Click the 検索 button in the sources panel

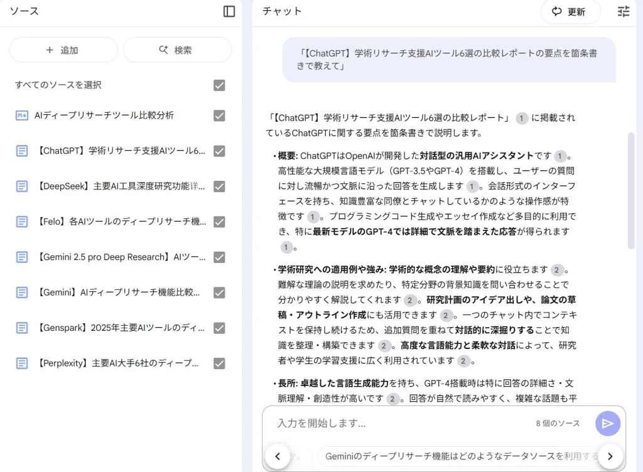click(x=177, y=50)
